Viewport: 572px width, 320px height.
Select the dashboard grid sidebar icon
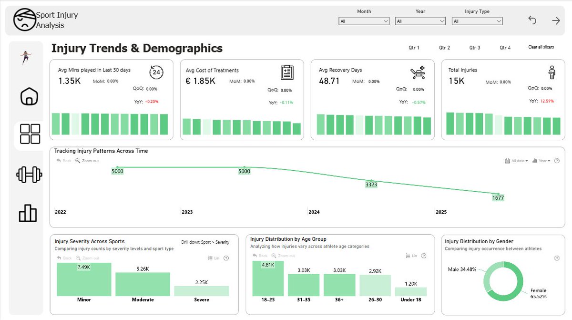[30, 134]
